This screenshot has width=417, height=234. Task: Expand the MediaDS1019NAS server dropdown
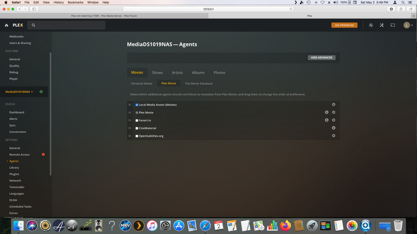pyautogui.click(x=19, y=92)
